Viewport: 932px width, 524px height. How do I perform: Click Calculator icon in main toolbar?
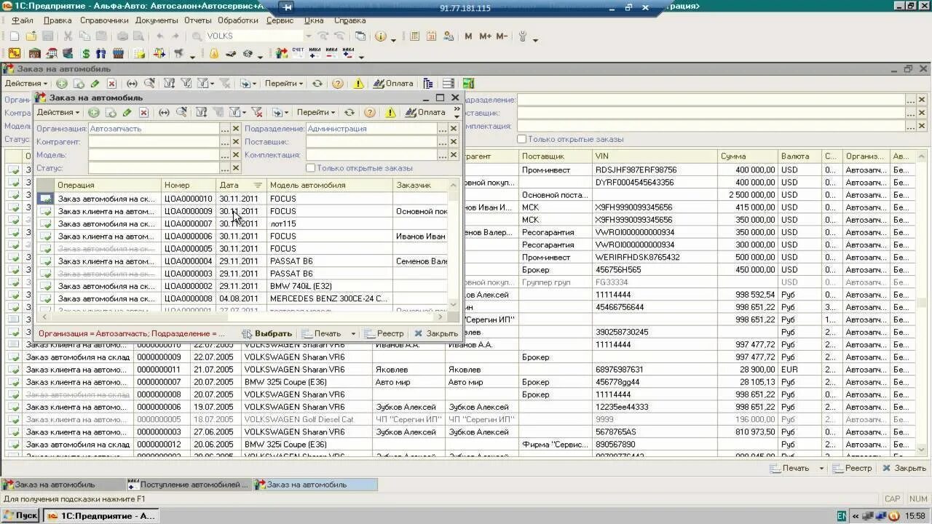(414, 36)
